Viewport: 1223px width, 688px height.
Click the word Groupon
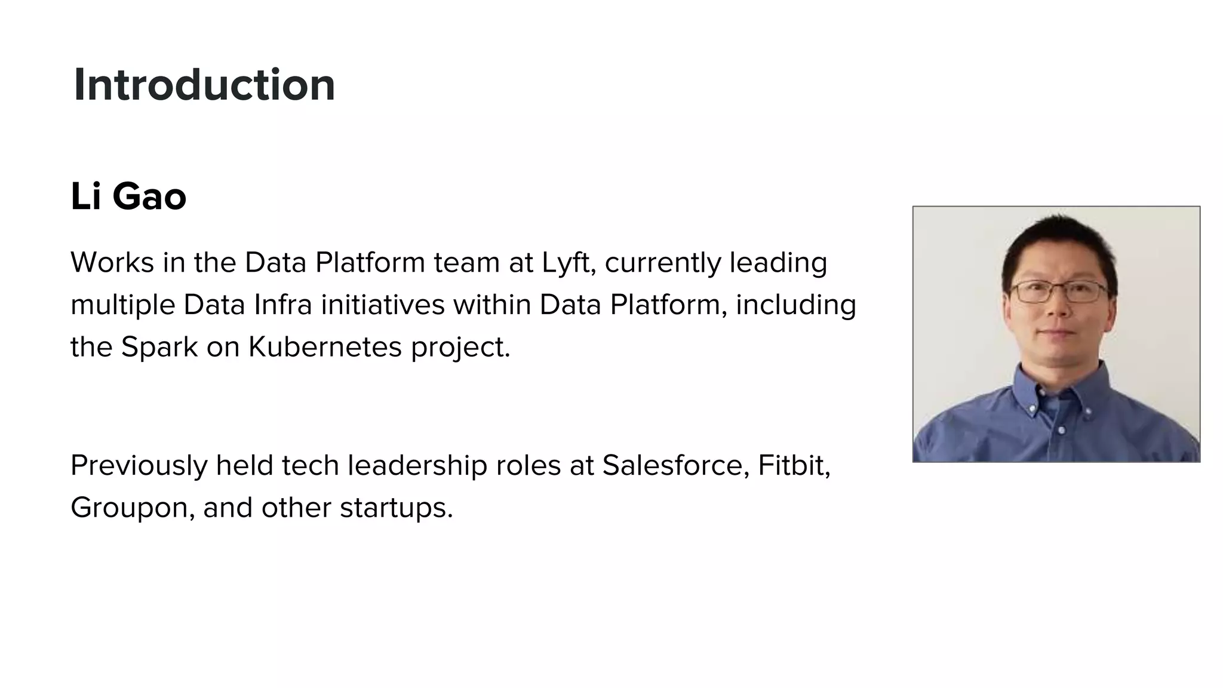pos(132,508)
